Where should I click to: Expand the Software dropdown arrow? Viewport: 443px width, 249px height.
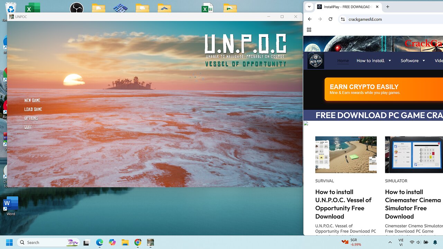(424, 61)
